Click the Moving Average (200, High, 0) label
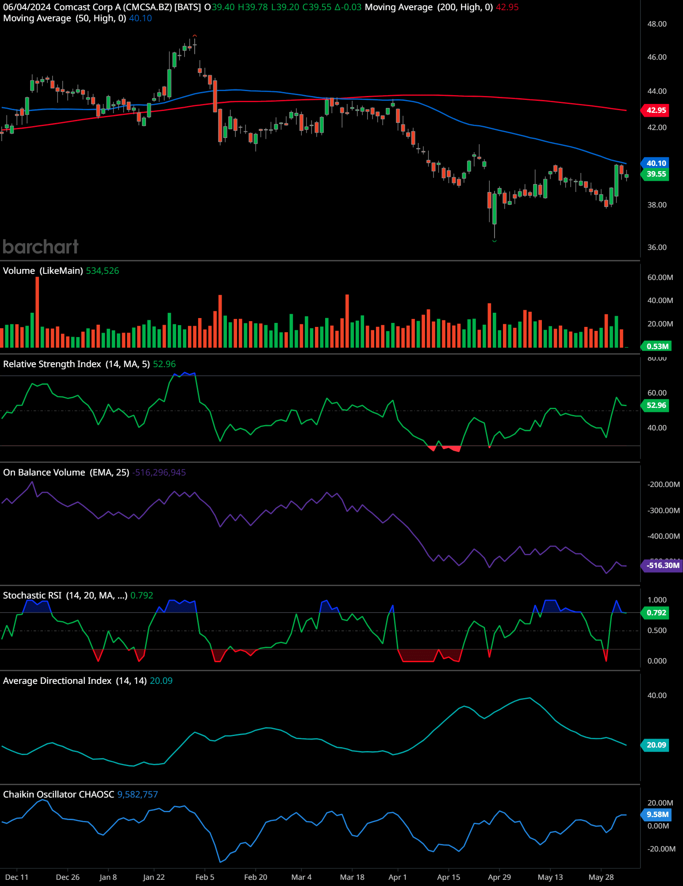Image resolution: width=683 pixels, height=886 pixels. [x=429, y=7]
